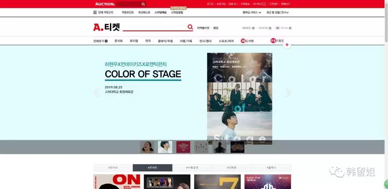Click the A.티켓 logo
The image size is (388, 189).
click(106, 27)
